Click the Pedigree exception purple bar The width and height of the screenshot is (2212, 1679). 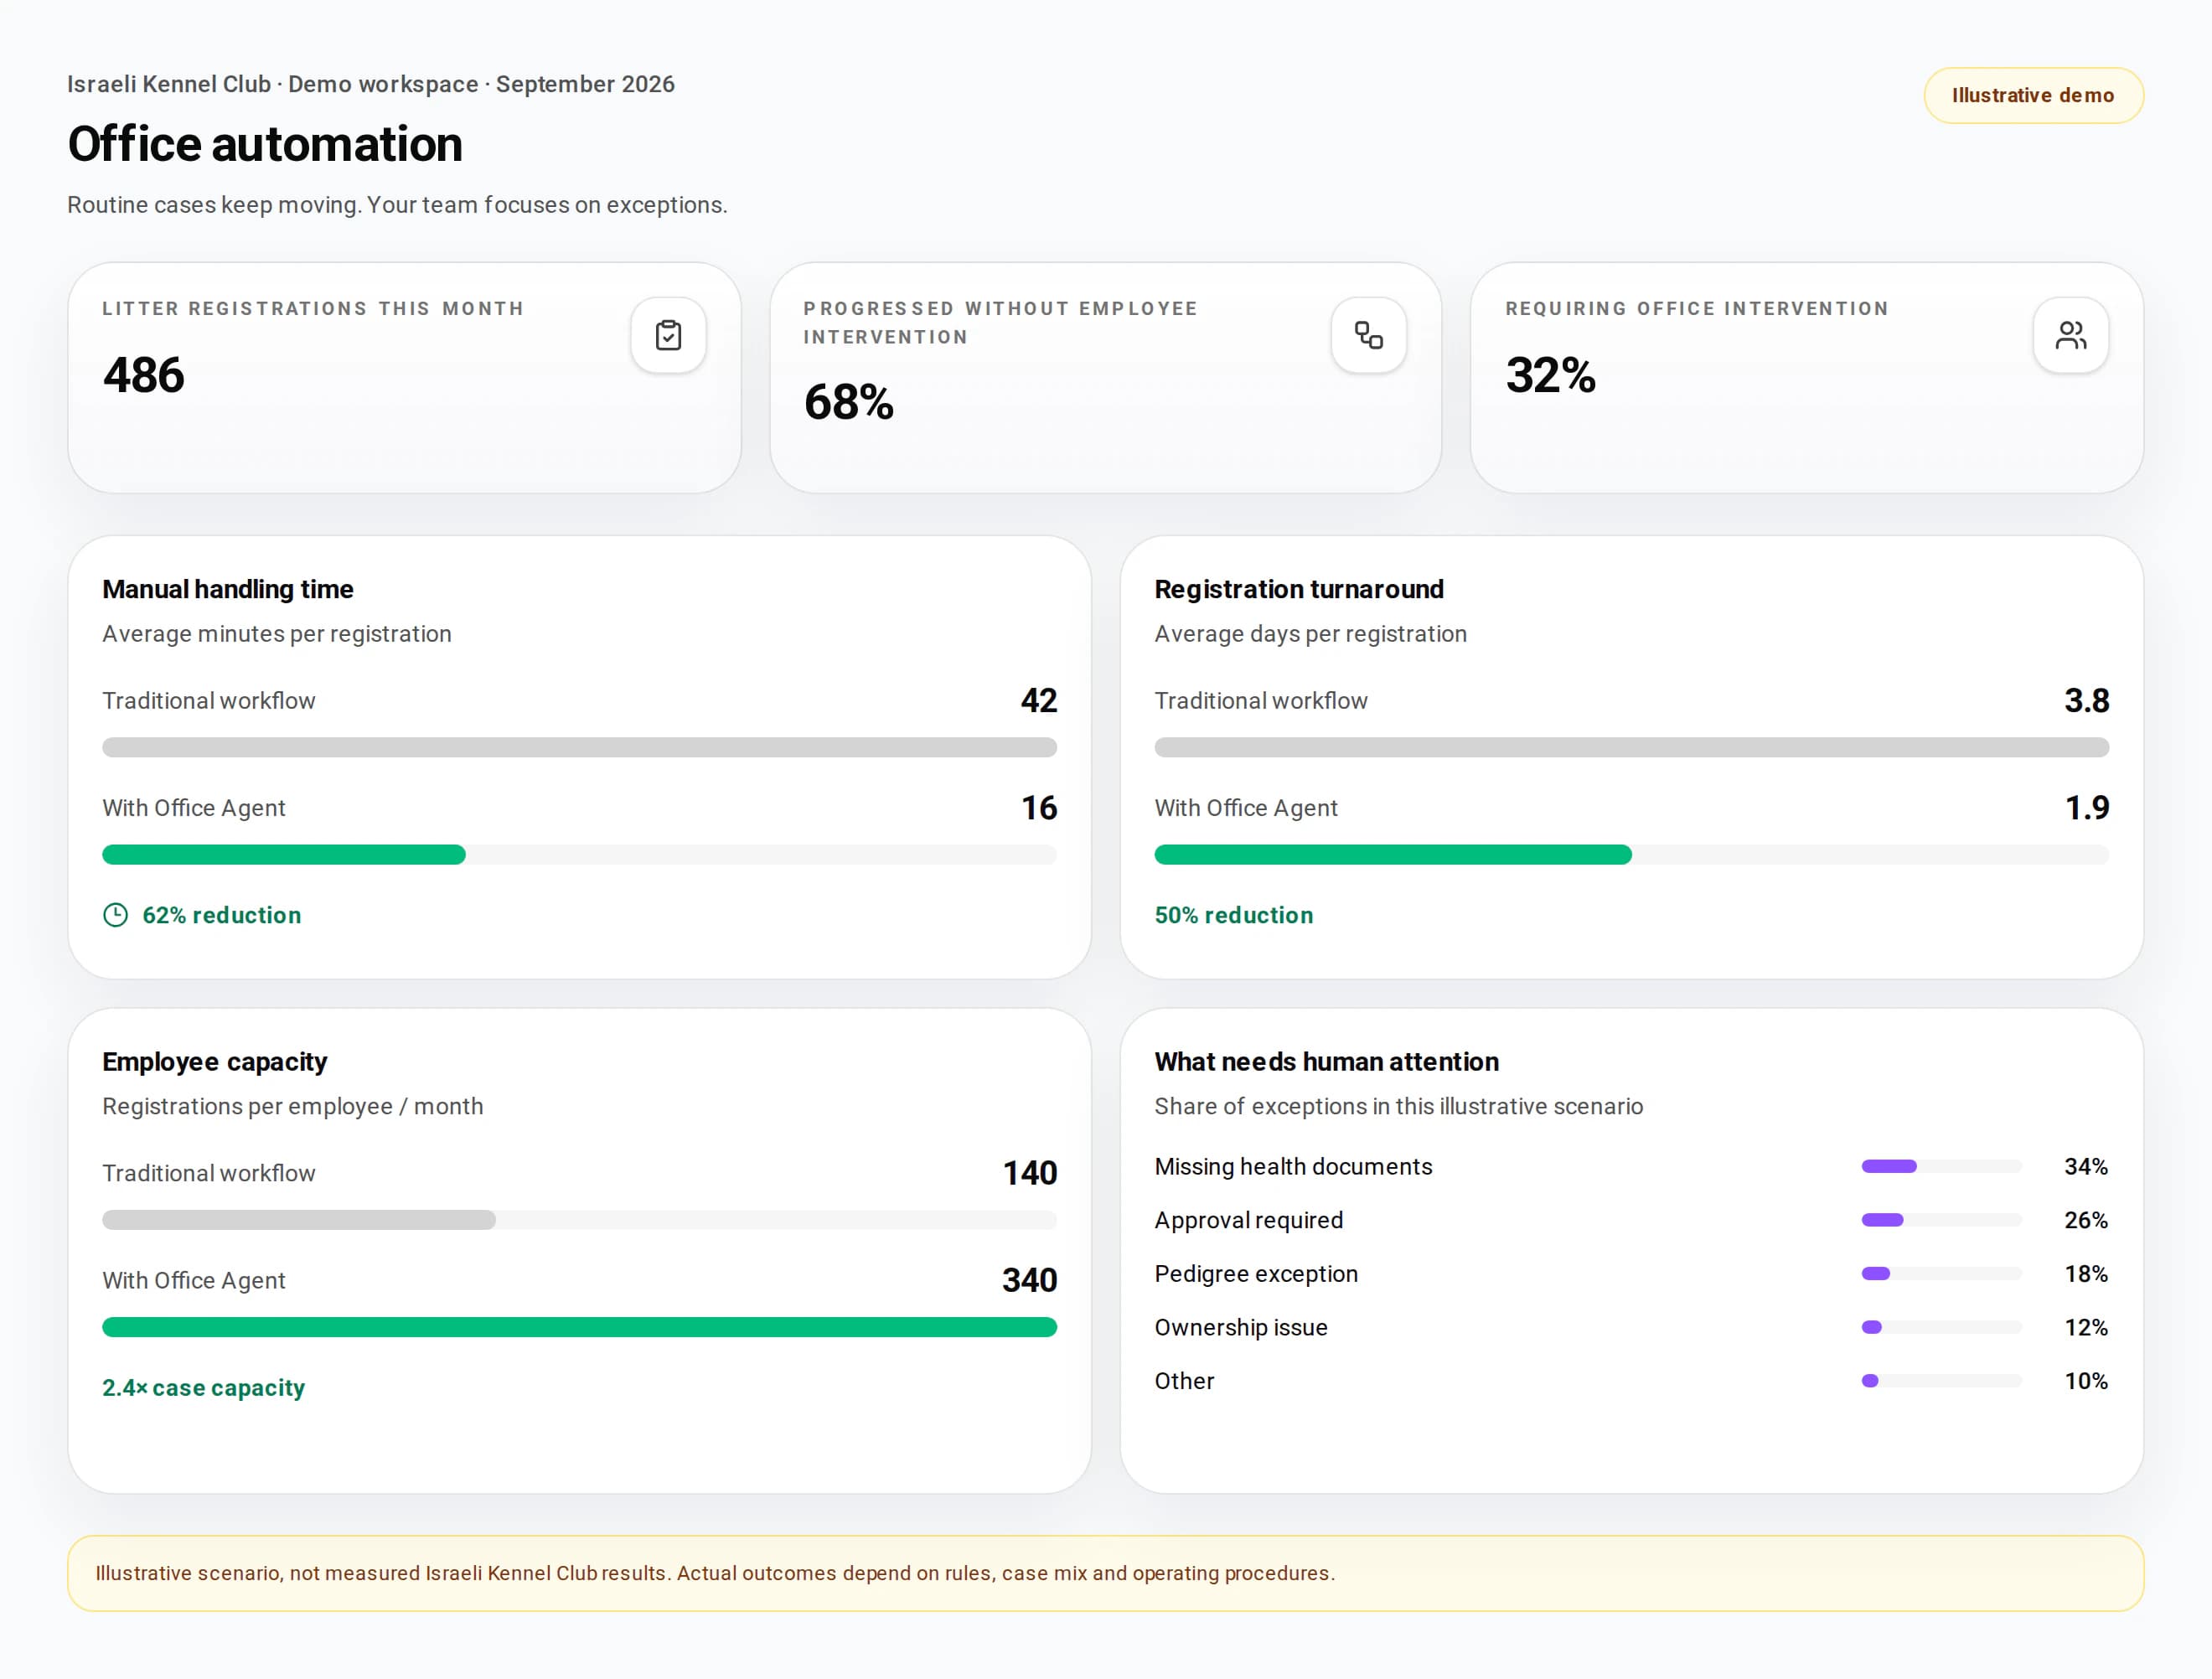click(x=1875, y=1273)
